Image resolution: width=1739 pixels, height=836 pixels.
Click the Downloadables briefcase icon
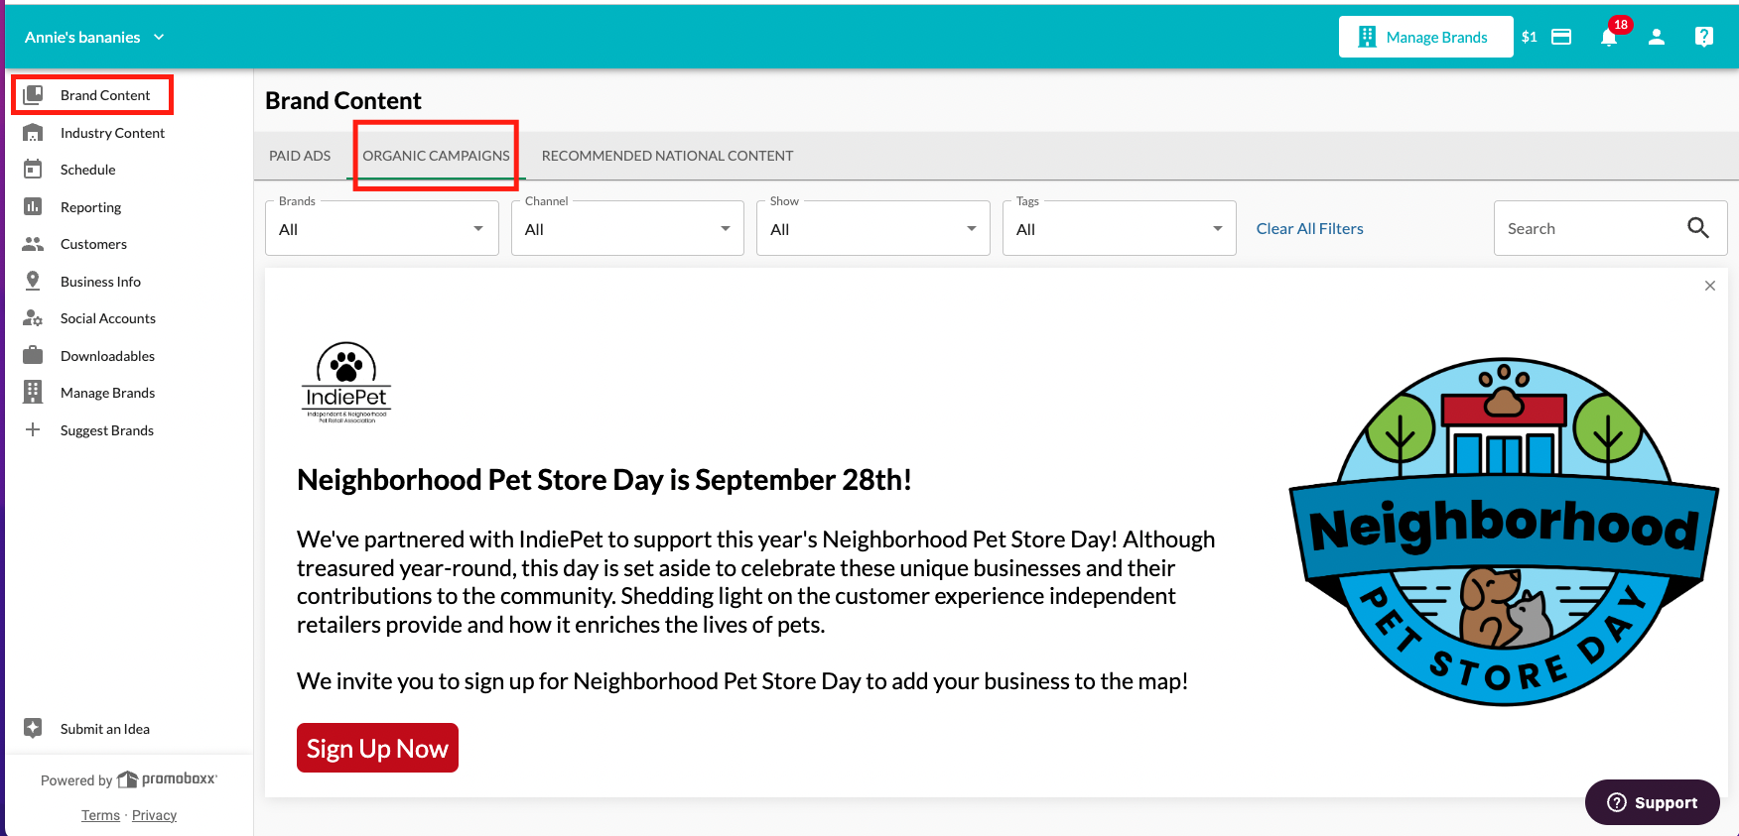pyautogui.click(x=33, y=355)
